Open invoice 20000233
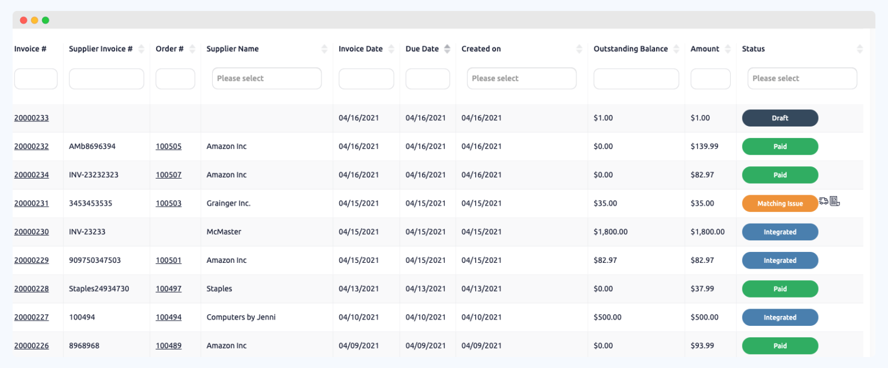Screen dimensions: 888x368 pyautogui.click(x=31, y=117)
